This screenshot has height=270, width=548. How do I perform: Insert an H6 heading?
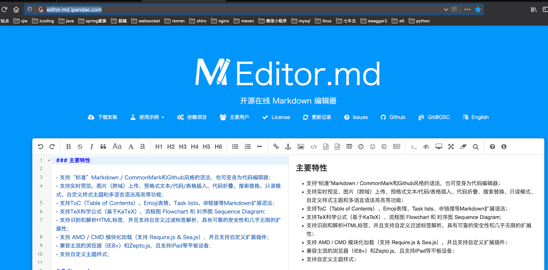(x=218, y=147)
